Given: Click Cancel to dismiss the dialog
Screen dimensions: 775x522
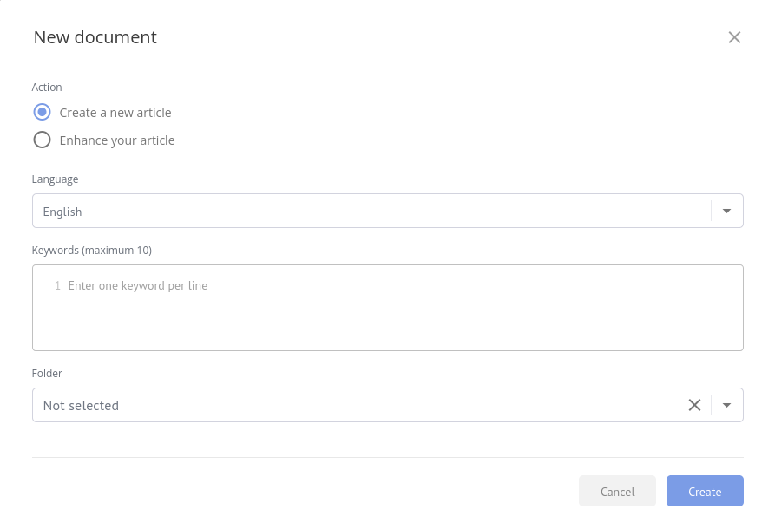Looking at the screenshot, I should click(617, 491).
